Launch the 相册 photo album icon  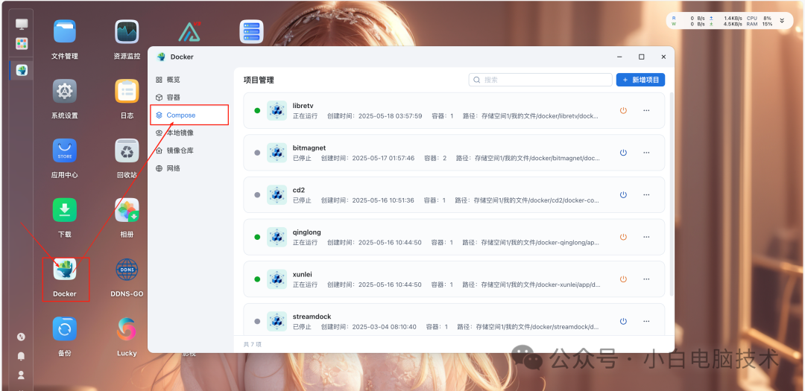127,210
